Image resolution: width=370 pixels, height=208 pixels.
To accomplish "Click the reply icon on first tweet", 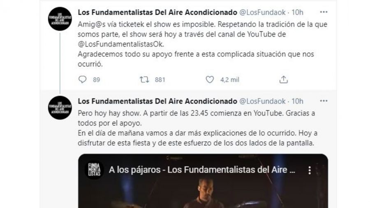I will click(x=82, y=79).
